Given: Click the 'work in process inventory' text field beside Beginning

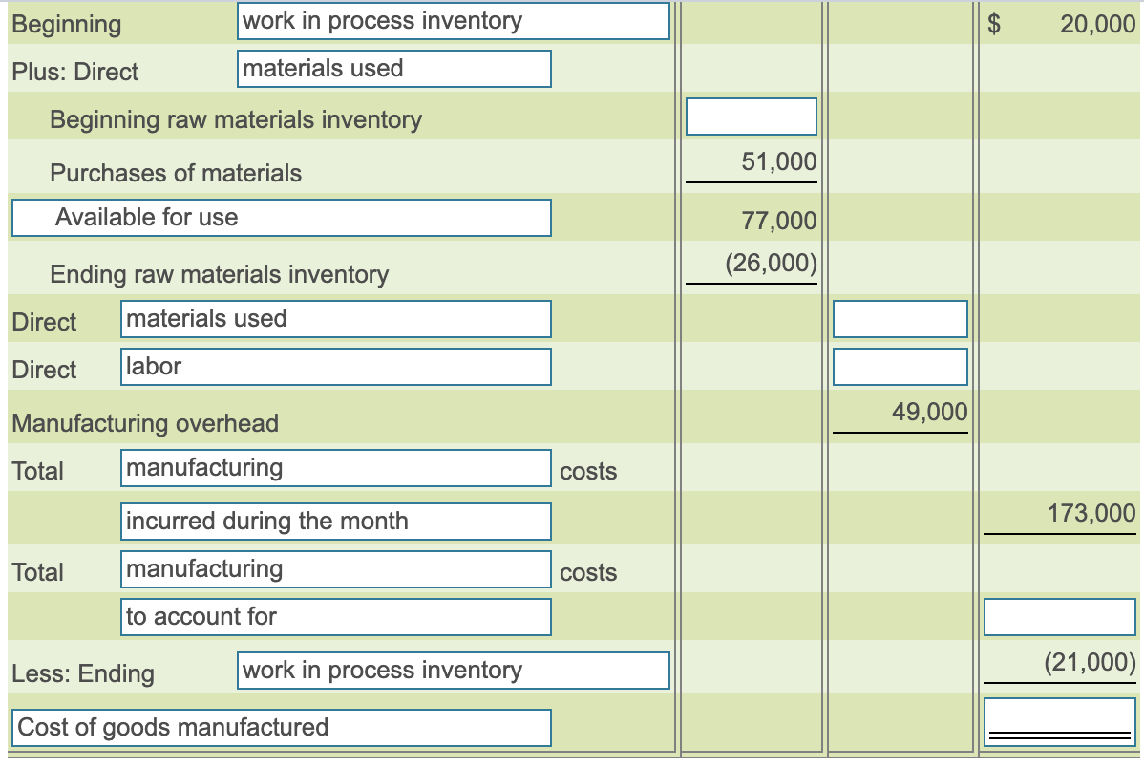Looking at the screenshot, I should pyautogui.click(x=453, y=21).
